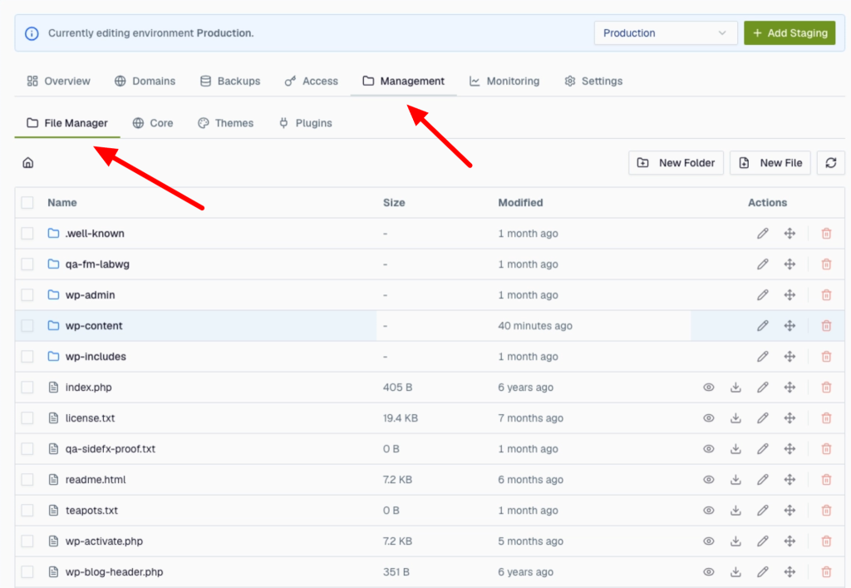The width and height of the screenshot is (851, 588).
Task: Delete teapots.txt
Action: pos(826,511)
